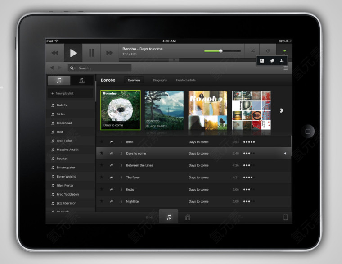Star the Days to come track
The image size is (342, 264).
(102, 153)
